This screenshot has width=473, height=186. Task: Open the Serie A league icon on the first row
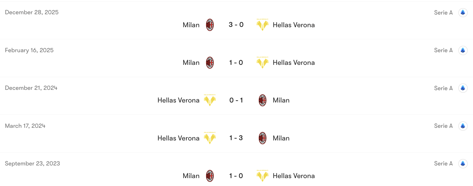click(463, 12)
